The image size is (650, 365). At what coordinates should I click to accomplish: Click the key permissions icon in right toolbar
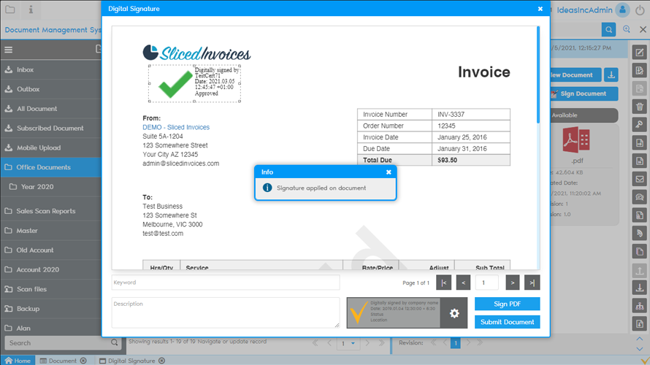[x=640, y=124]
